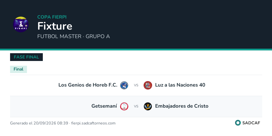Viewport: 272px width, 136px height.
Task: Open Luz a las Naciones 40 team name
Action: coord(180,85)
